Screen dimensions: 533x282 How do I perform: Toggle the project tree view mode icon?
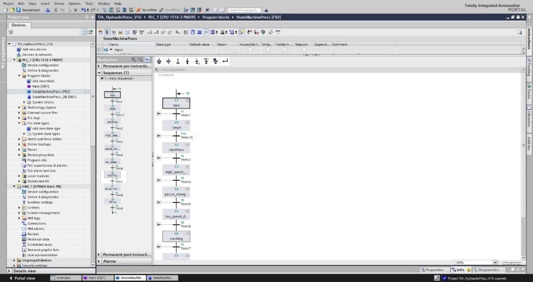click(x=84, y=32)
